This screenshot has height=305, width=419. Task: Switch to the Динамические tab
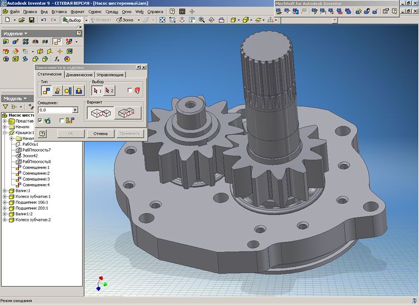79,75
